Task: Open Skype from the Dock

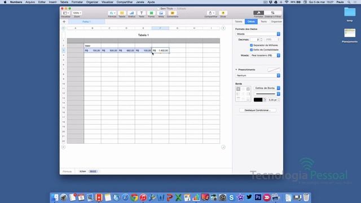Action: click(231, 197)
